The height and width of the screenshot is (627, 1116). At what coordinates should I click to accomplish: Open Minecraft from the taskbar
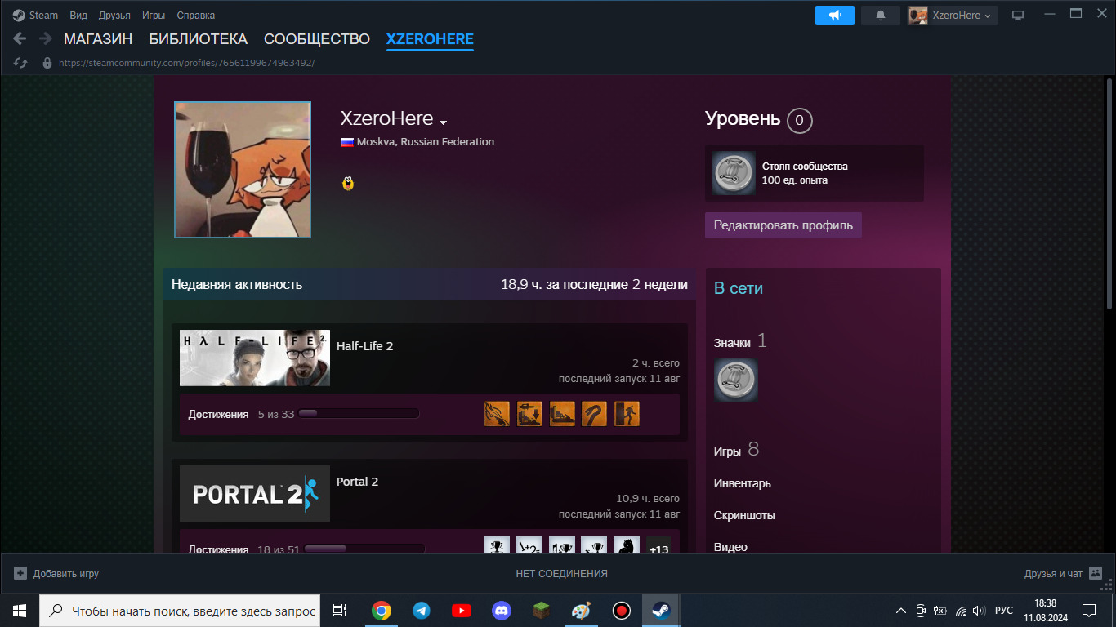542,611
